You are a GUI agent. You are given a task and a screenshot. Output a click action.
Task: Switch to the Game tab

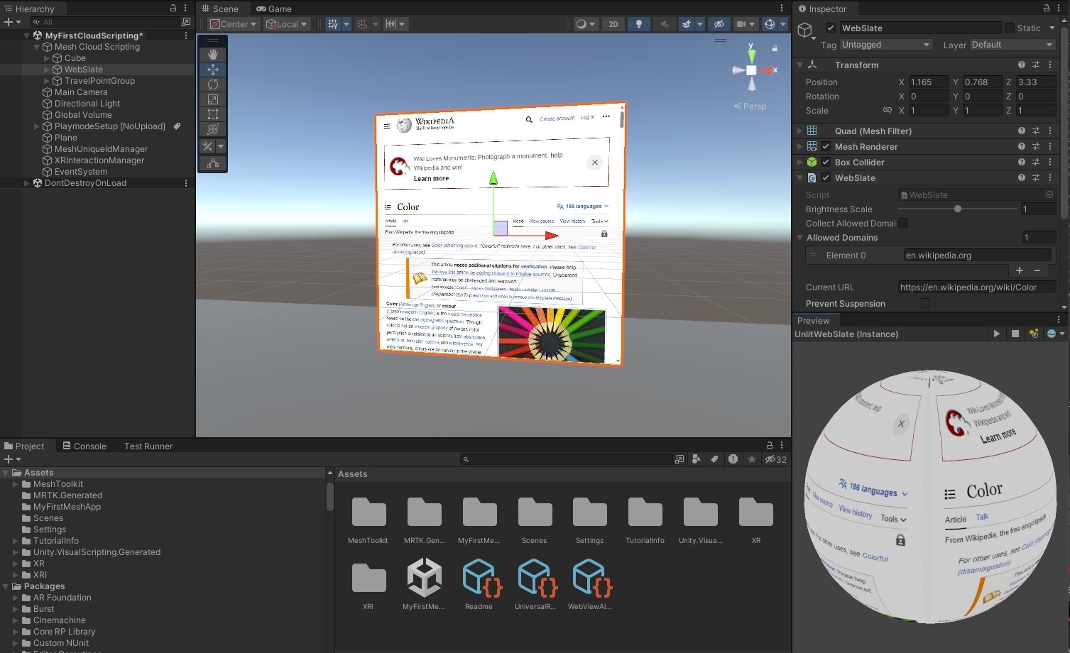click(x=274, y=9)
